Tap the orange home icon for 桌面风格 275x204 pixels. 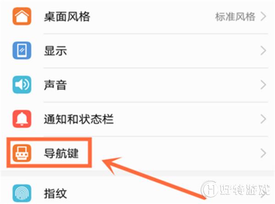point(22,16)
